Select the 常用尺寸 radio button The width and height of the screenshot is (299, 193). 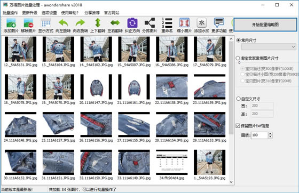[x=238, y=41]
